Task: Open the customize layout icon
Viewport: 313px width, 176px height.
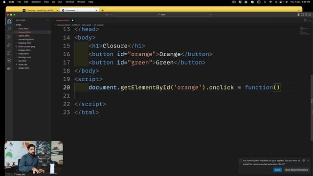Action: pos(310,15)
